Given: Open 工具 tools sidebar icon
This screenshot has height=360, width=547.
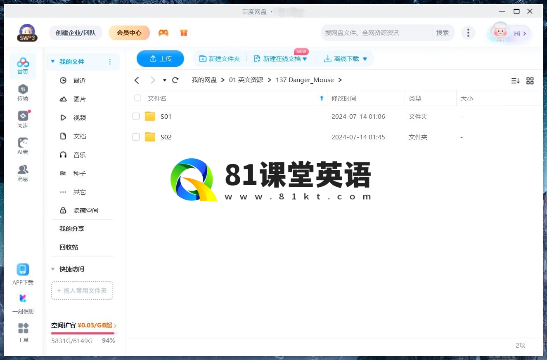Looking at the screenshot, I should (23, 332).
